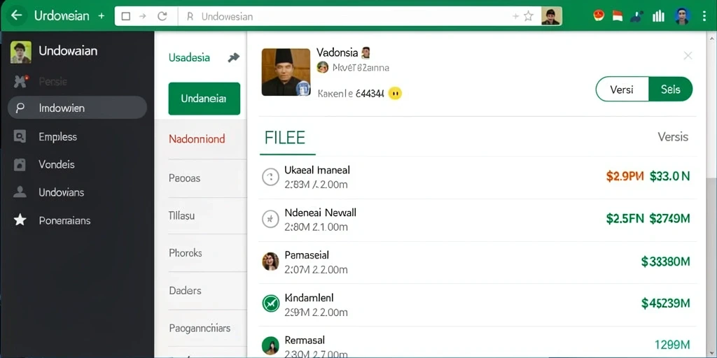
Task: Open the FILEE tab
Action: [x=284, y=138]
